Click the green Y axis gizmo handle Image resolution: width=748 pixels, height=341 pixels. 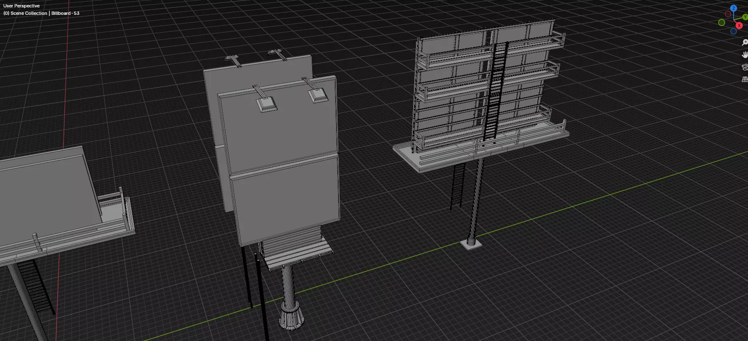(745, 17)
